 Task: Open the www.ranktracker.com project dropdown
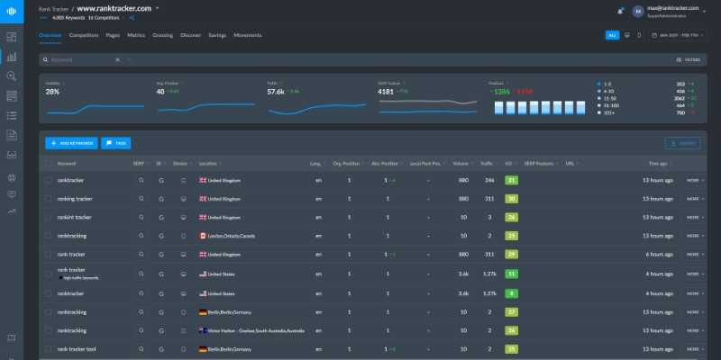click(x=157, y=8)
